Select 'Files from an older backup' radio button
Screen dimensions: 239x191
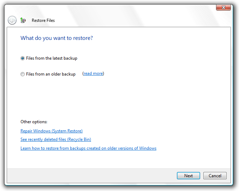[x=23, y=74]
